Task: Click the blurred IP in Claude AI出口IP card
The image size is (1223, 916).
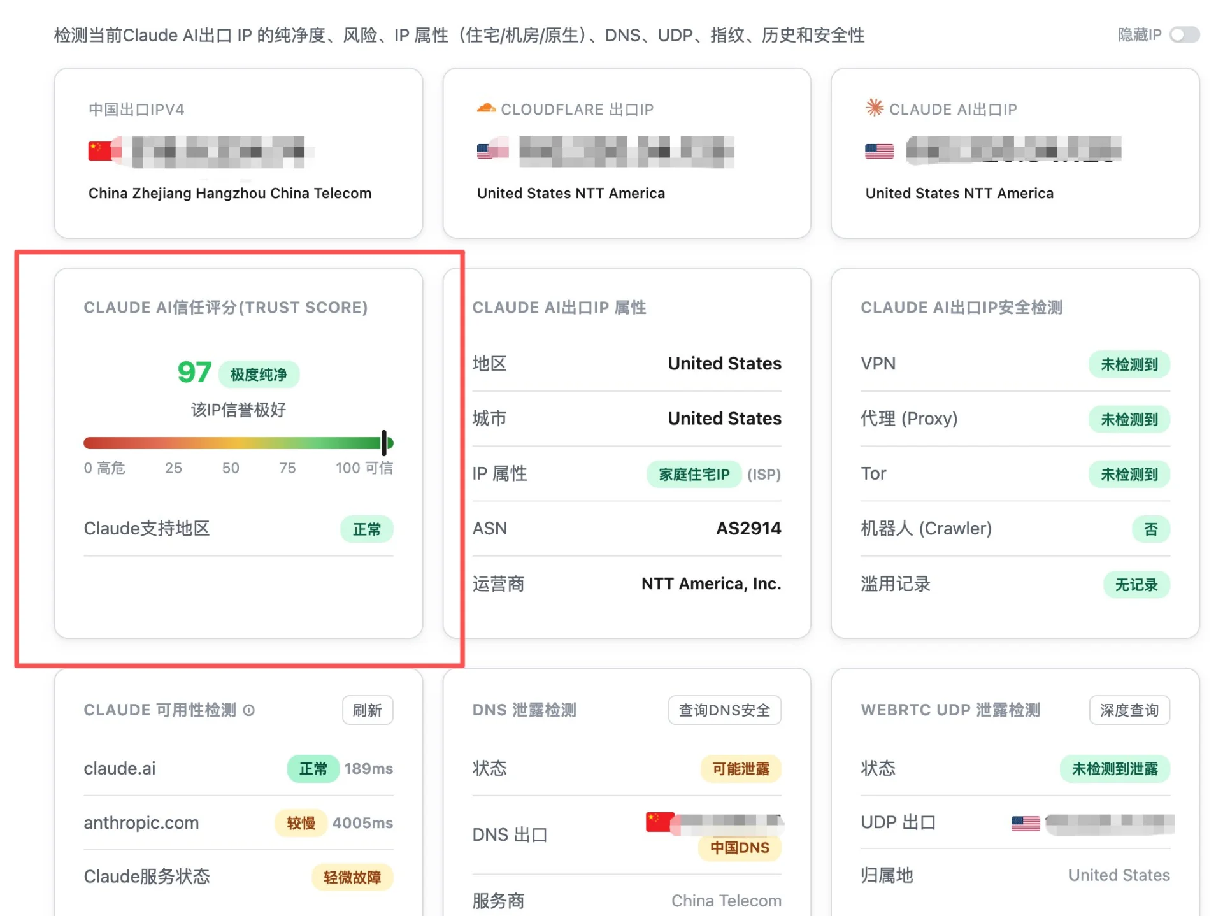Action: 1013,150
